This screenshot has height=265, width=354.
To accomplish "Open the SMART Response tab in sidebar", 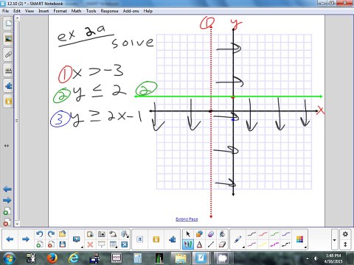I will (8, 102).
